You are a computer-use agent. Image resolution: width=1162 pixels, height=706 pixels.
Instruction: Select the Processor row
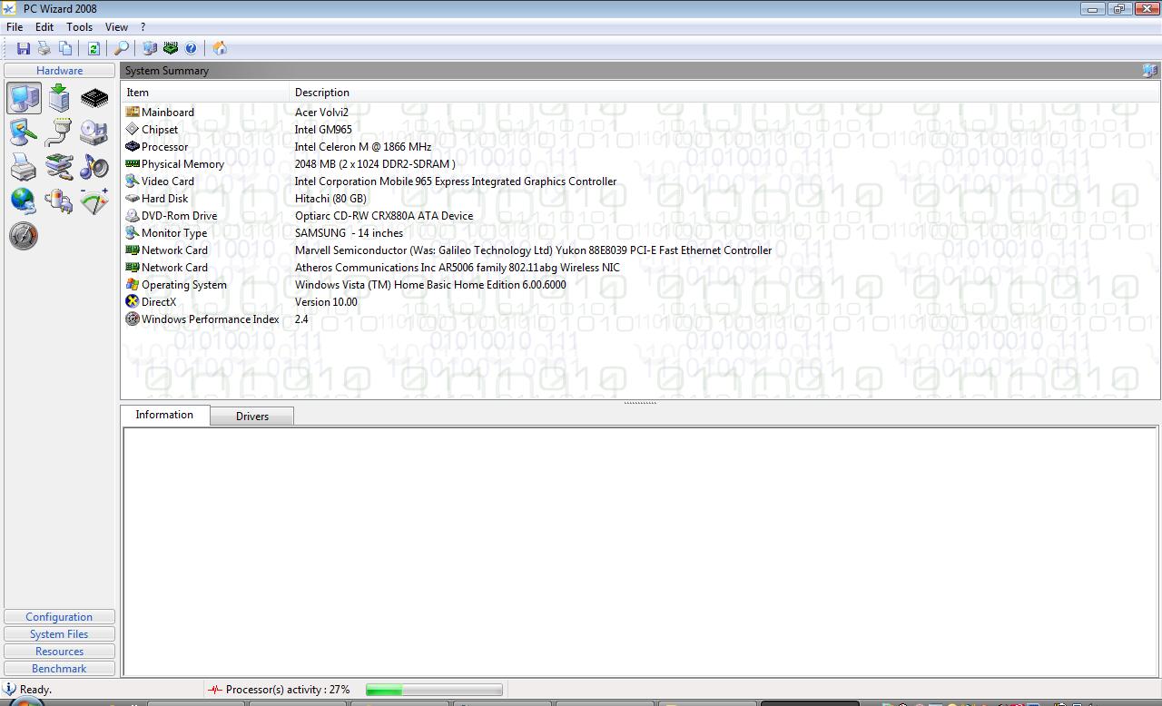640,147
